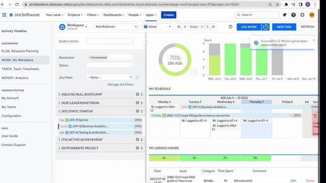Open the Week view dropdown
326x183 pixels.
pyautogui.click(x=157, y=27)
